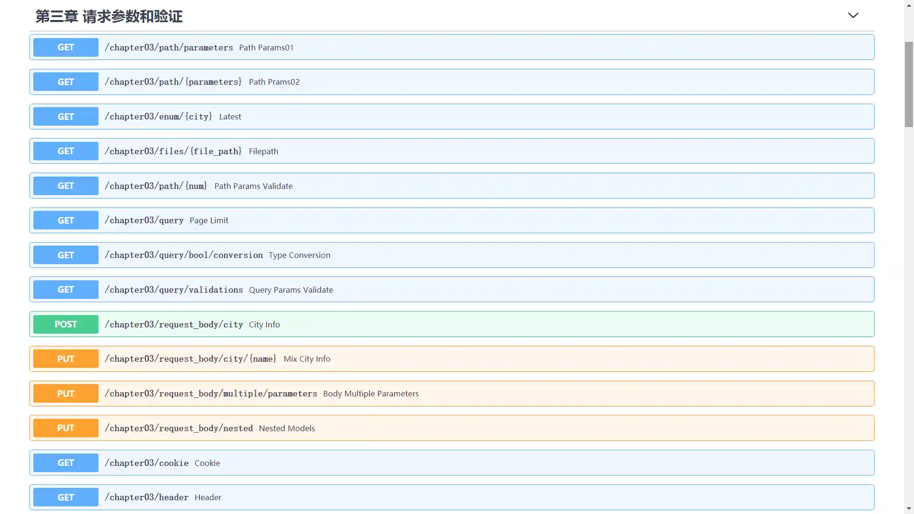Viewport: 914px width, 514px height.
Task: Click the vertical scrollbar thumb
Action: click(x=909, y=85)
